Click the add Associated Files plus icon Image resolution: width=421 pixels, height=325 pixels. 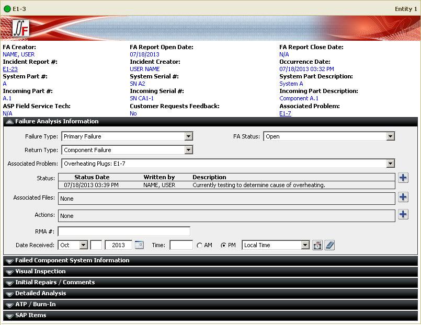click(x=403, y=197)
